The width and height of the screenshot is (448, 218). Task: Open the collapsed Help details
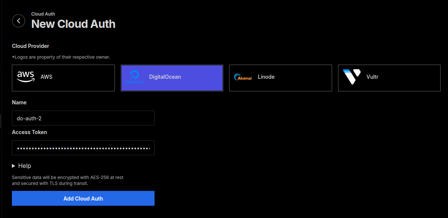pyautogui.click(x=22, y=166)
